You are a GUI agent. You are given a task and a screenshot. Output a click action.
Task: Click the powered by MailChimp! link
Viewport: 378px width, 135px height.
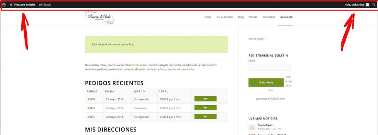pos(270,99)
